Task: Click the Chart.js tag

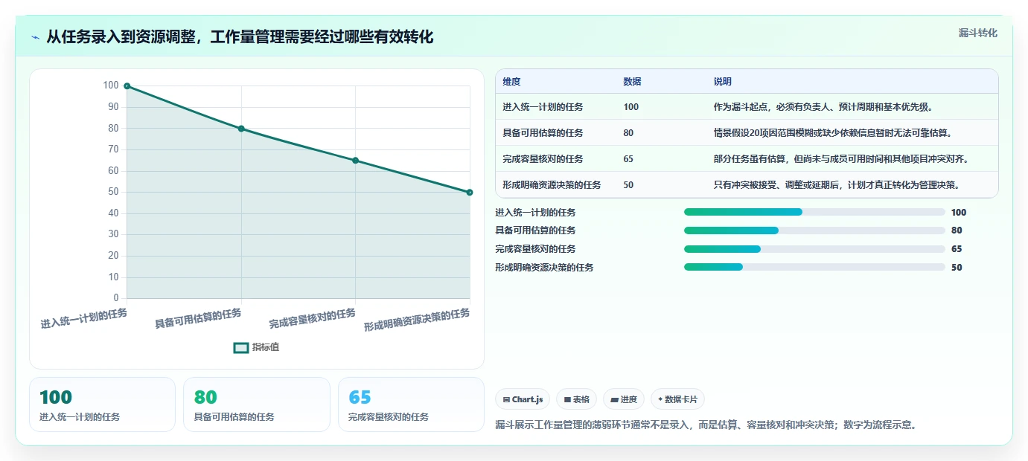Action: (x=523, y=399)
